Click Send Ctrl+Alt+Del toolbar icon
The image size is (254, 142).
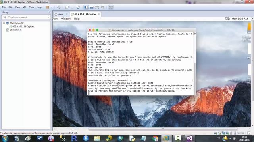click(59, 7)
